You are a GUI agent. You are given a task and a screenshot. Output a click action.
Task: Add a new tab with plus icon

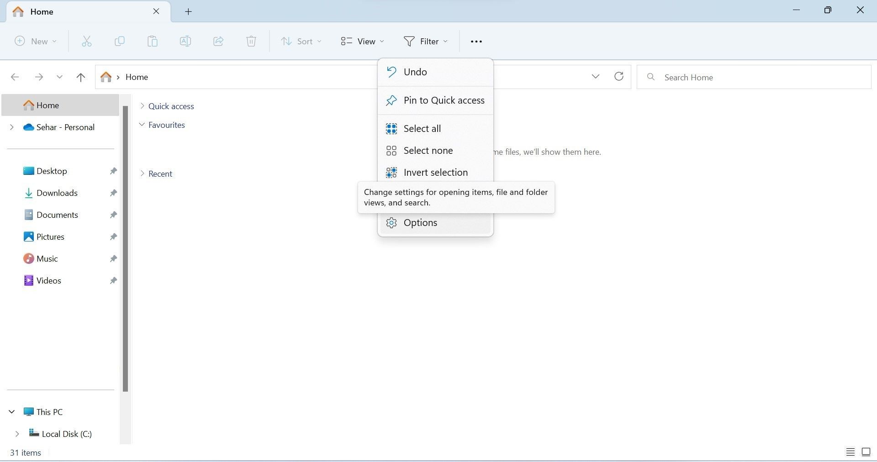[x=188, y=11]
